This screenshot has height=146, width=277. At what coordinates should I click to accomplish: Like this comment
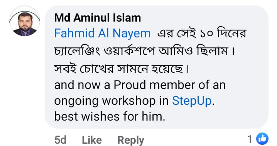click(x=92, y=140)
